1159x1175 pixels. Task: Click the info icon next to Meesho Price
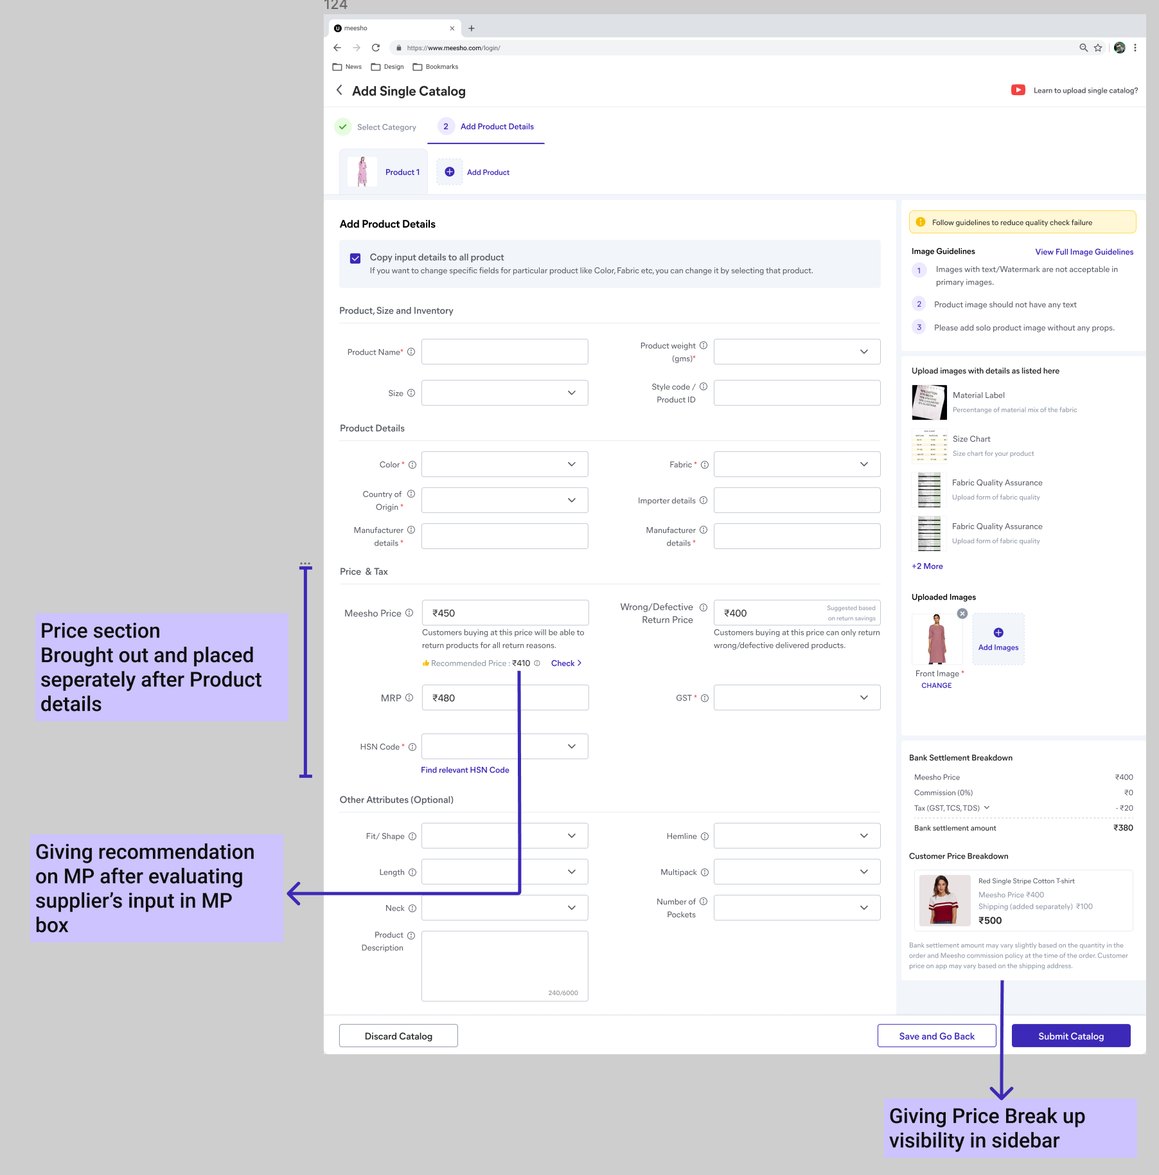(x=409, y=613)
